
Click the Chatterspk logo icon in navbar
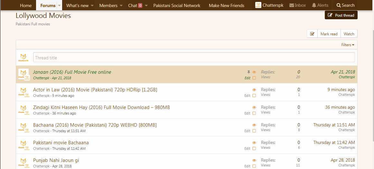(x=258, y=5)
